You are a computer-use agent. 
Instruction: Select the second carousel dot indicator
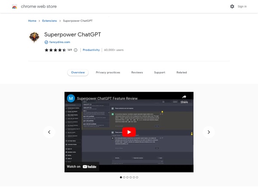(x=124, y=177)
